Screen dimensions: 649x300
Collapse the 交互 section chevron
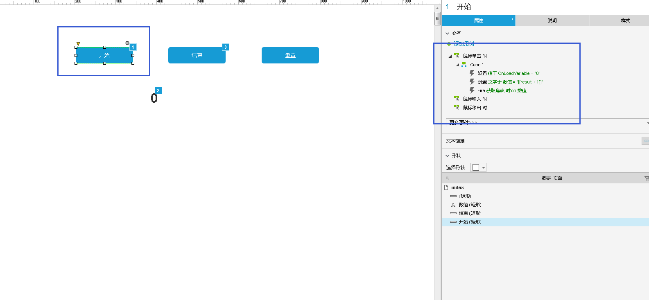click(448, 34)
